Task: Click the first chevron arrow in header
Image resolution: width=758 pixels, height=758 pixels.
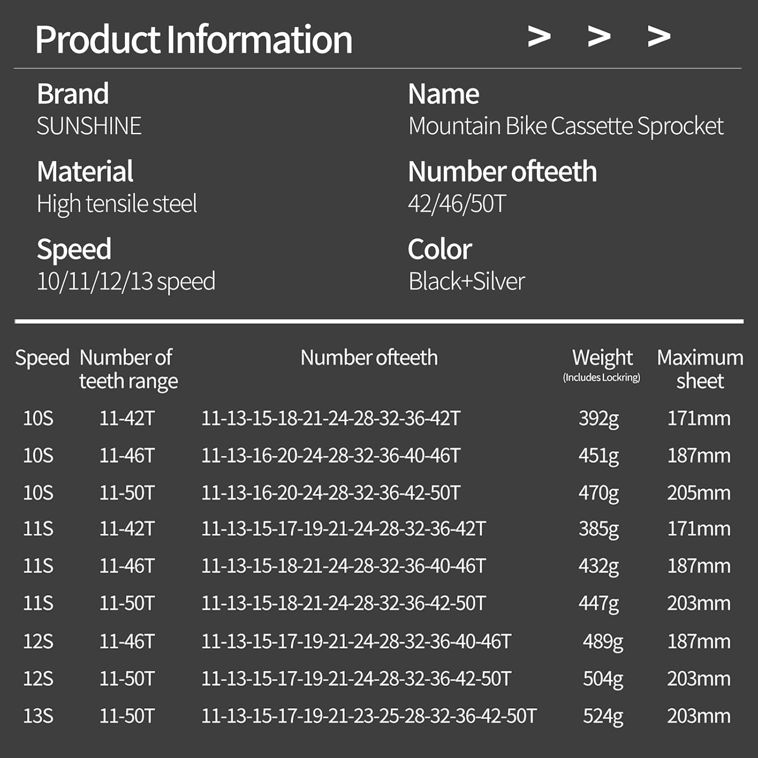Action: pyautogui.click(x=539, y=37)
